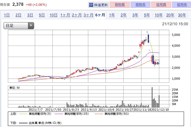This screenshot has width=191, height=127.
Task: Click the 単純移動平均(5) legend entry
Action: point(35,114)
